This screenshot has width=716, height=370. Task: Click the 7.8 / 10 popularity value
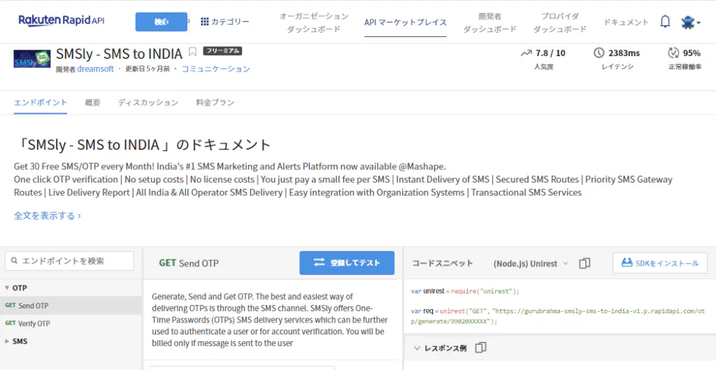[x=550, y=53]
